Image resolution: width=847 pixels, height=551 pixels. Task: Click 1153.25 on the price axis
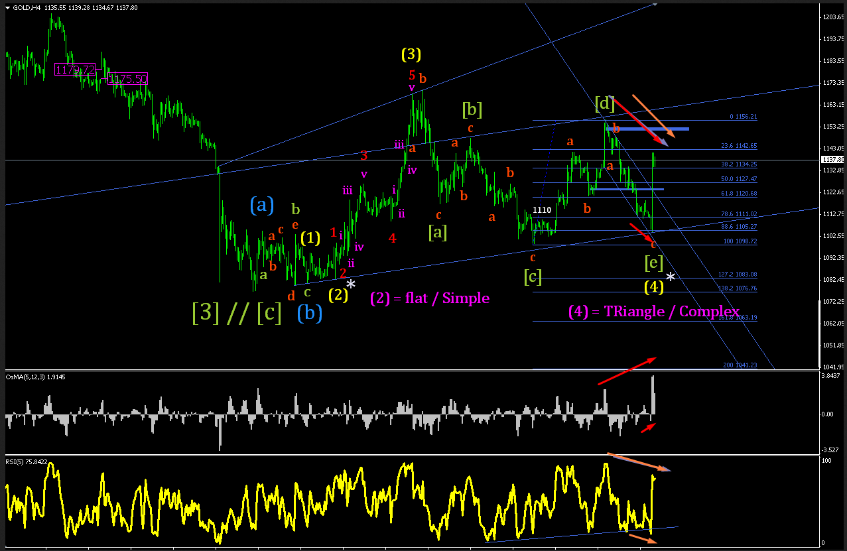833,127
